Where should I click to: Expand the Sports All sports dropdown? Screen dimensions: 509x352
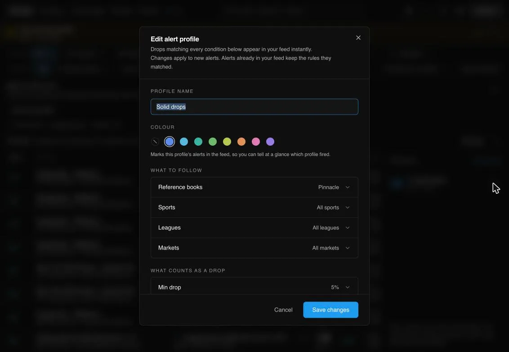click(254, 207)
